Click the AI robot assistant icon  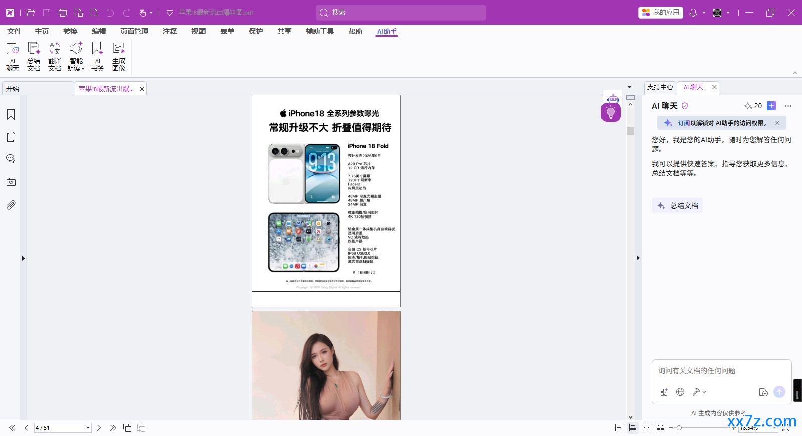click(613, 98)
